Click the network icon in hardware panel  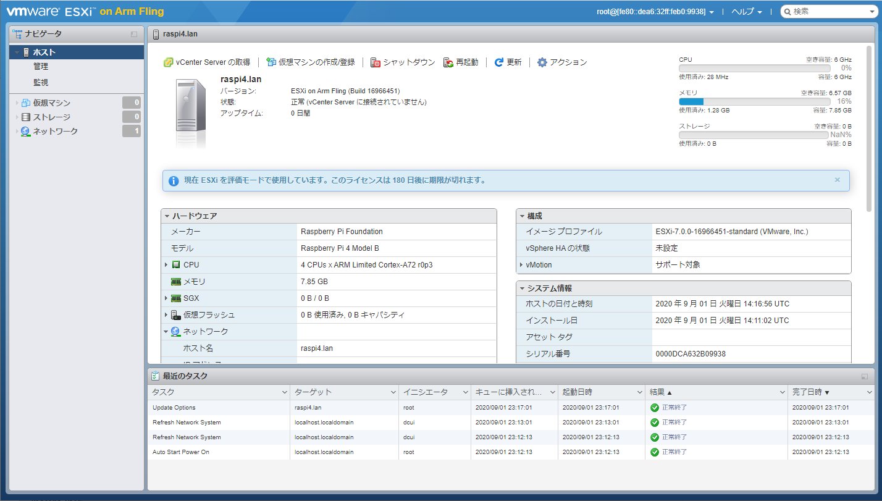(x=176, y=332)
